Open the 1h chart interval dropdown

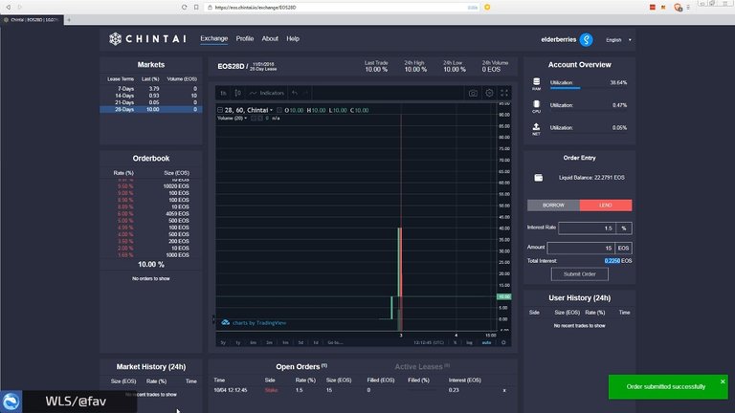(x=223, y=93)
